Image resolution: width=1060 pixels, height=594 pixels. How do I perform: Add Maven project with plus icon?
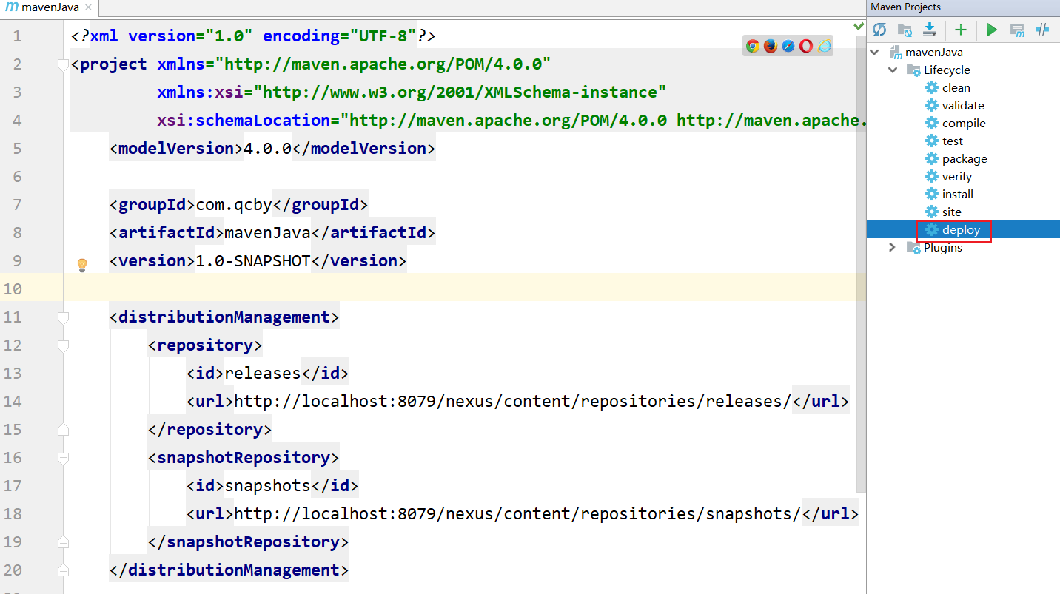click(961, 30)
